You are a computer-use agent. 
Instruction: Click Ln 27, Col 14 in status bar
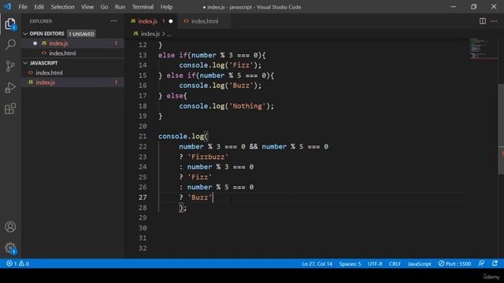point(317,263)
